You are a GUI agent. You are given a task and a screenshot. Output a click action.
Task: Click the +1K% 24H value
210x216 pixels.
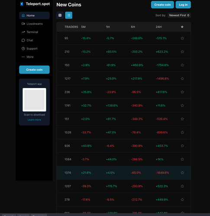point(159,159)
